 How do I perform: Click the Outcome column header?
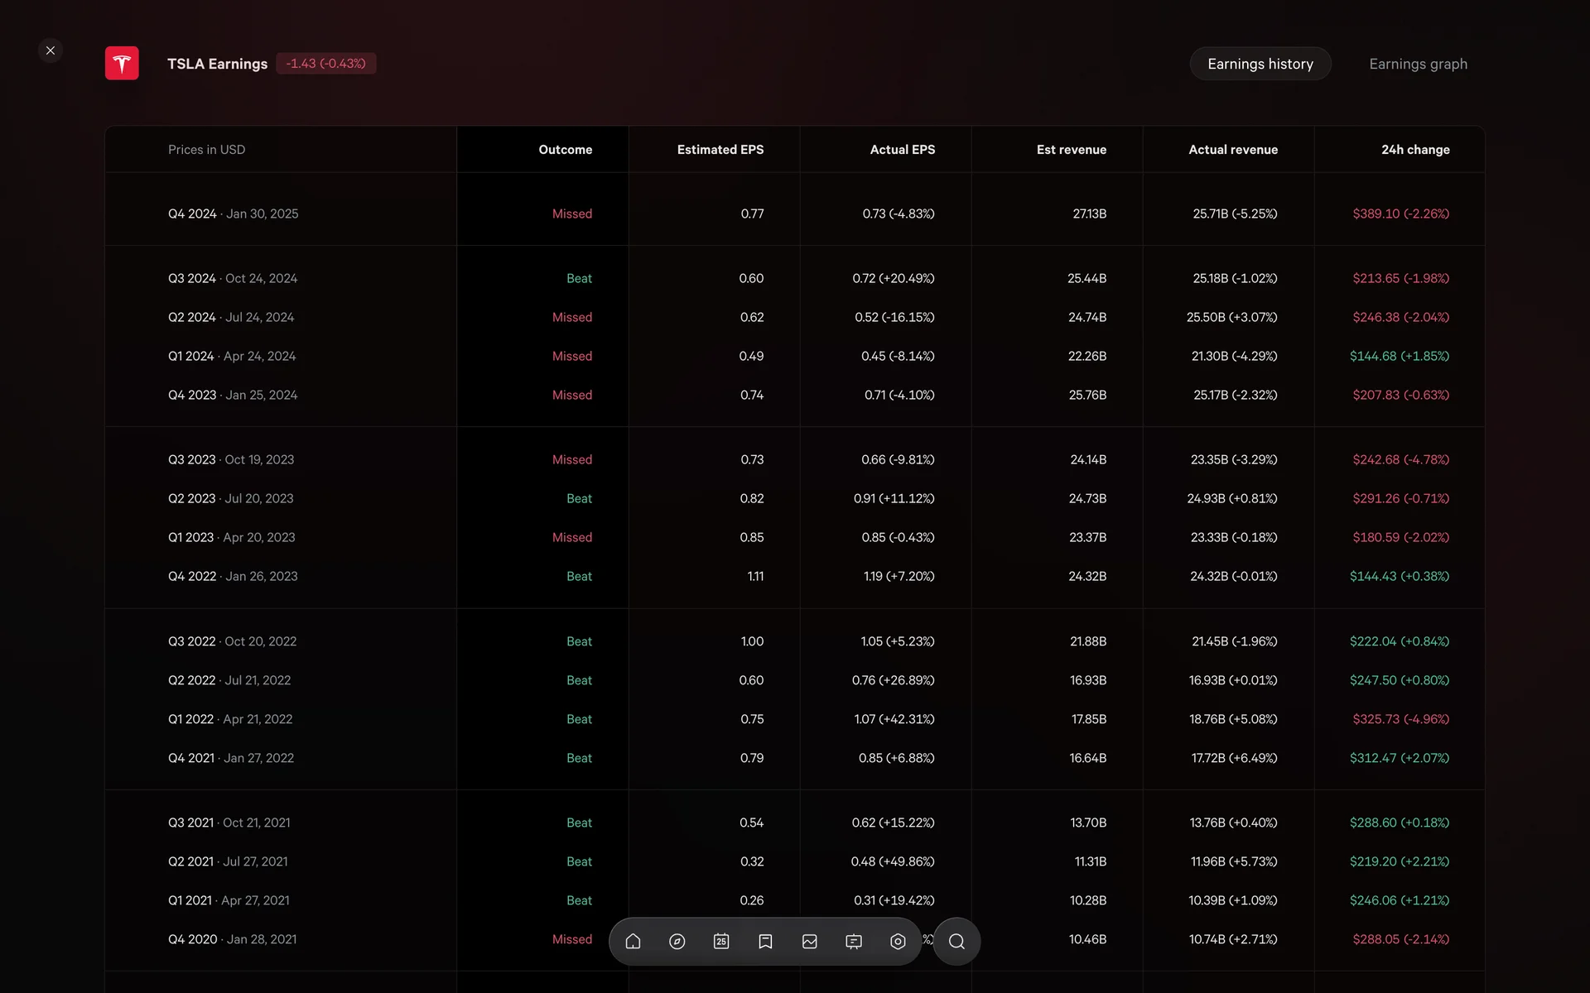(x=565, y=150)
